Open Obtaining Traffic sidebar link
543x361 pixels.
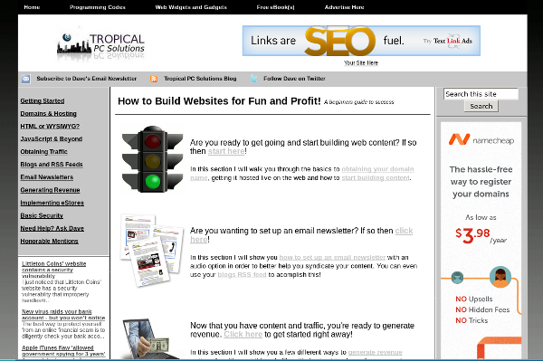tap(43, 152)
